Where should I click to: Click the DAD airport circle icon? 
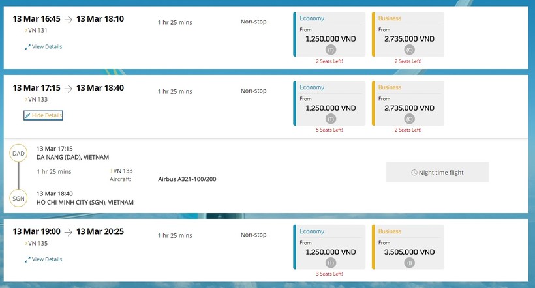click(18, 154)
